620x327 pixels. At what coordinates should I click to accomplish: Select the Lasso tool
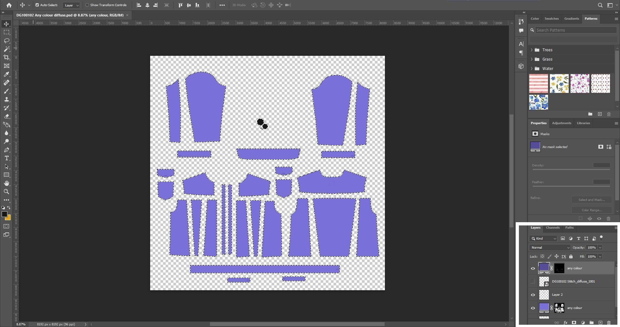pyautogui.click(x=6, y=41)
